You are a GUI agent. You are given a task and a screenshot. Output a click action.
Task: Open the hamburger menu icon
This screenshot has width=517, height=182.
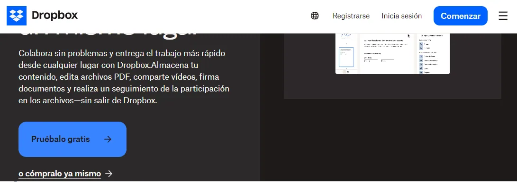503,16
